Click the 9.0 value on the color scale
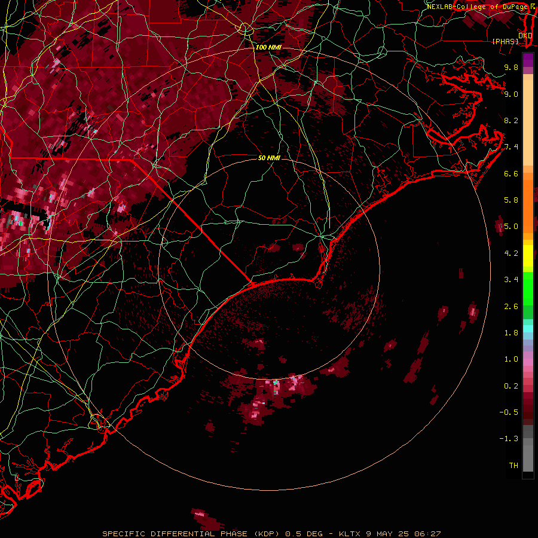 pyautogui.click(x=511, y=94)
